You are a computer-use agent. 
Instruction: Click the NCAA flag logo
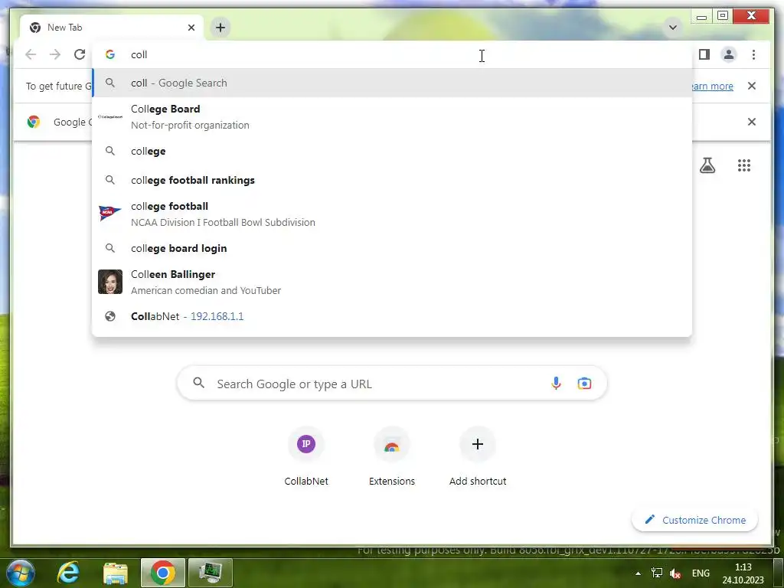point(110,214)
